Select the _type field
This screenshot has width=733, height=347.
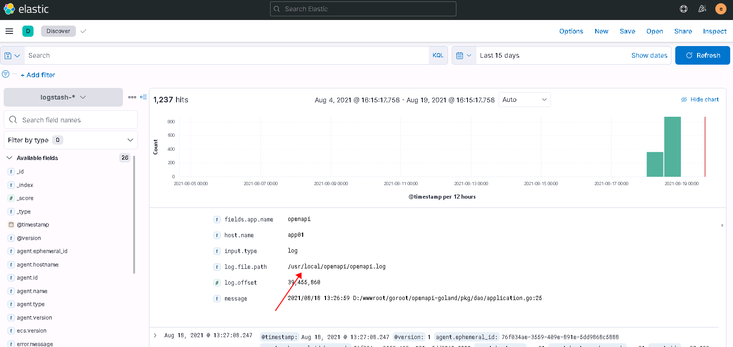[x=24, y=212]
